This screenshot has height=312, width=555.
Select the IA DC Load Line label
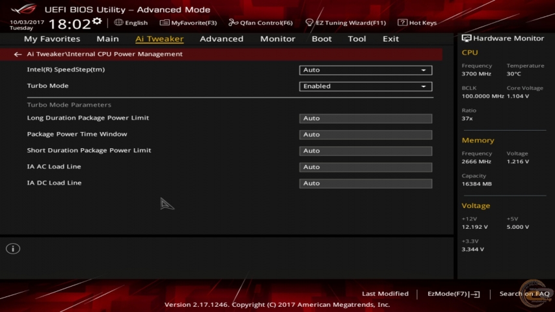(54, 183)
